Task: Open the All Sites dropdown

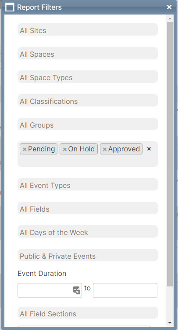Action: point(88,29)
